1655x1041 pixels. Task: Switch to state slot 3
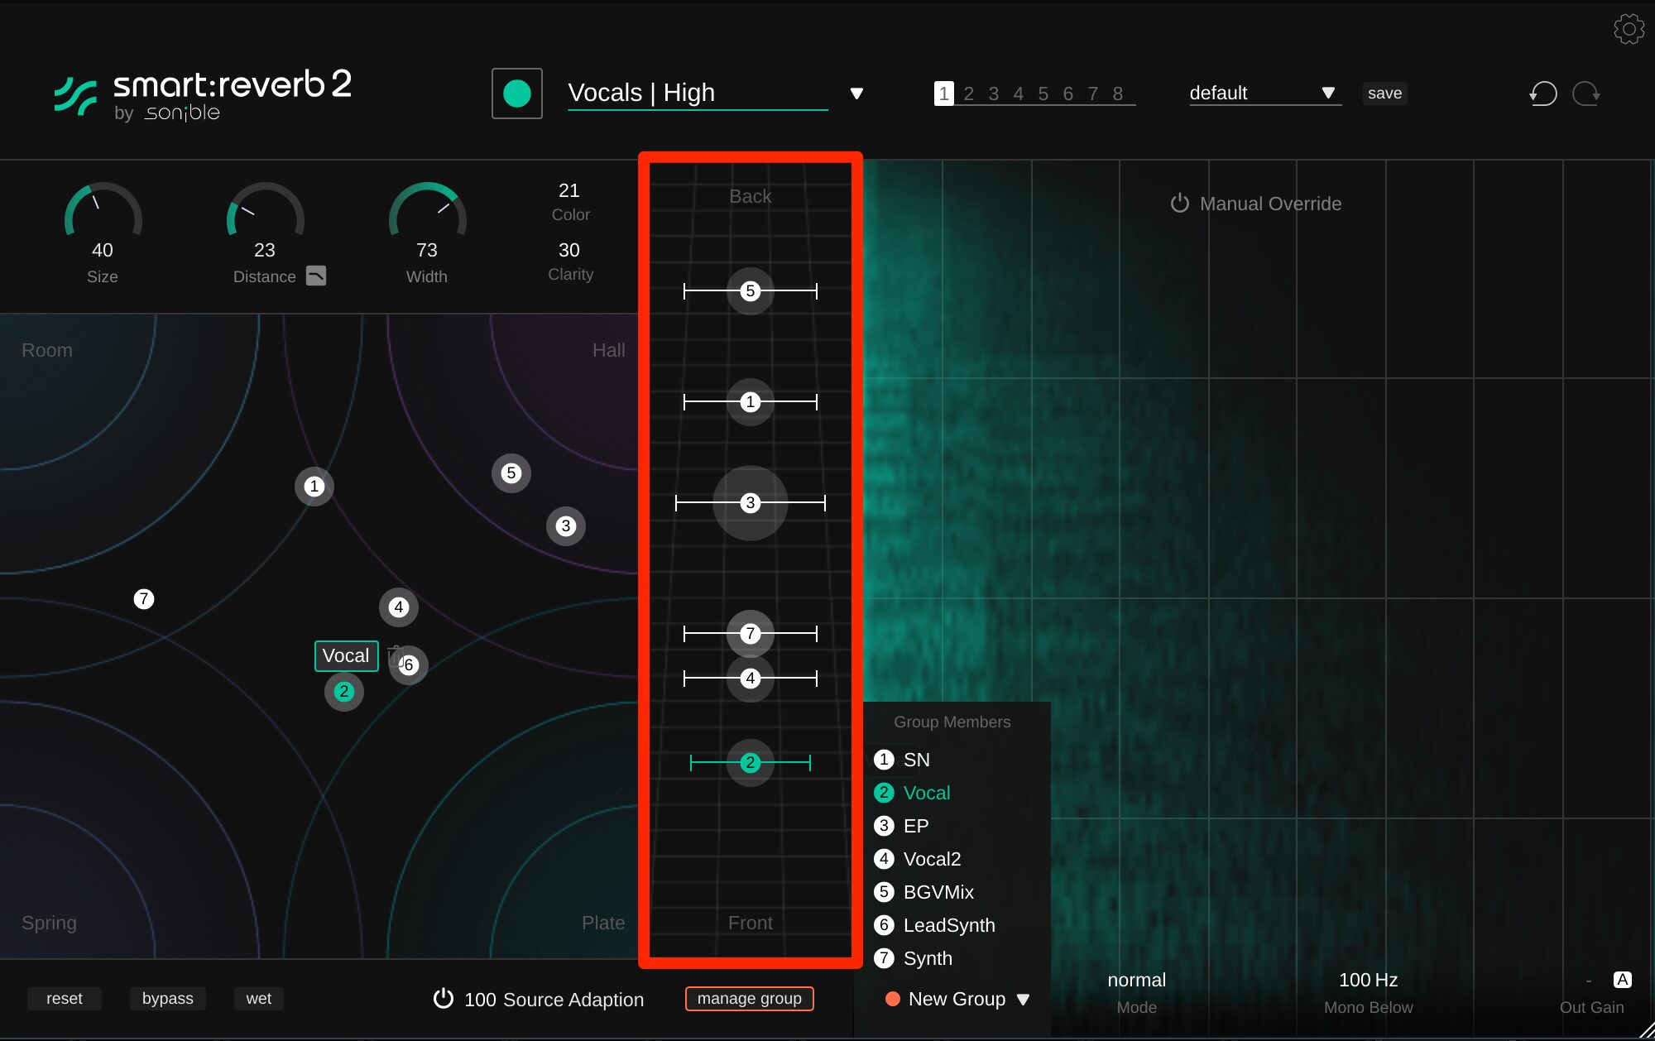pyautogui.click(x=994, y=94)
